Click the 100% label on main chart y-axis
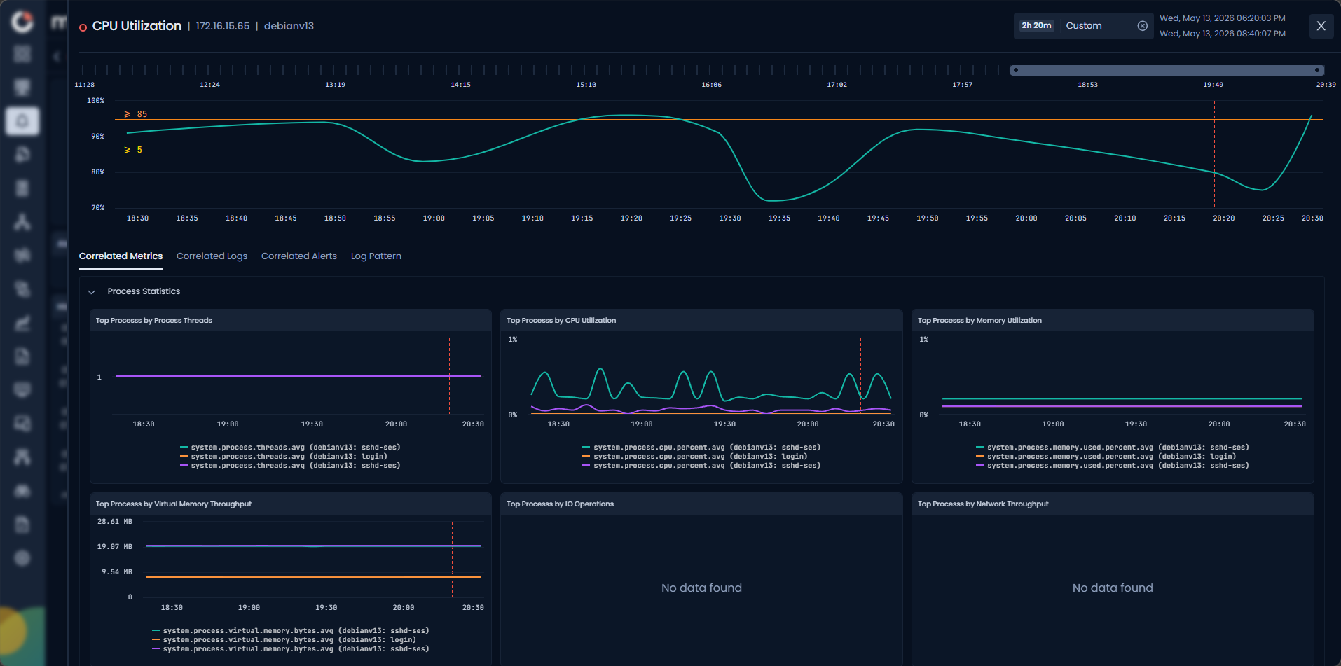Image resolution: width=1341 pixels, height=666 pixels. tap(96, 101)
